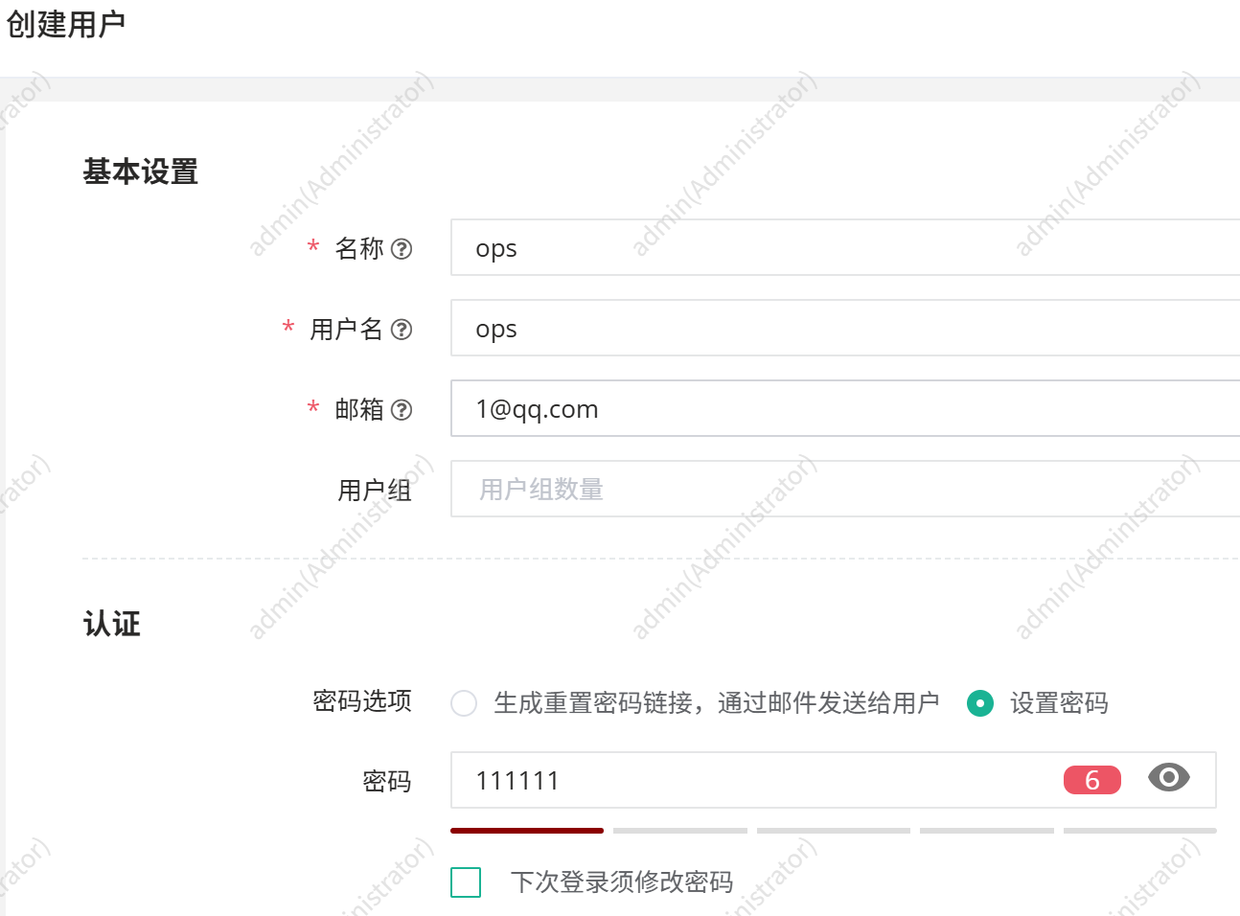Click the 用户组 field label
1240x916 pixels.
[375, 491]
